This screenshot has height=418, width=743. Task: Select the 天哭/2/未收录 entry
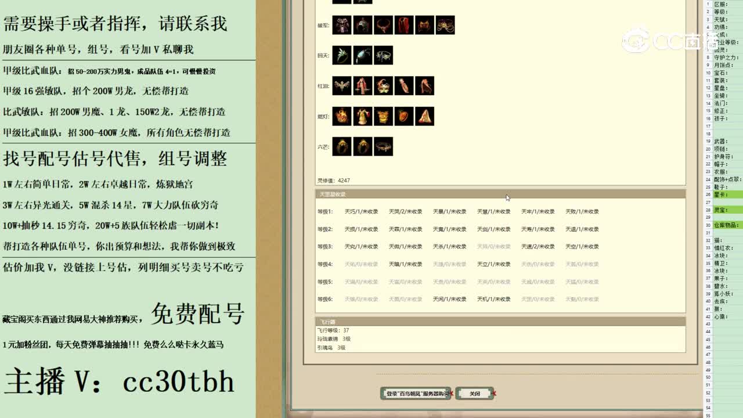tap(405, 212)
